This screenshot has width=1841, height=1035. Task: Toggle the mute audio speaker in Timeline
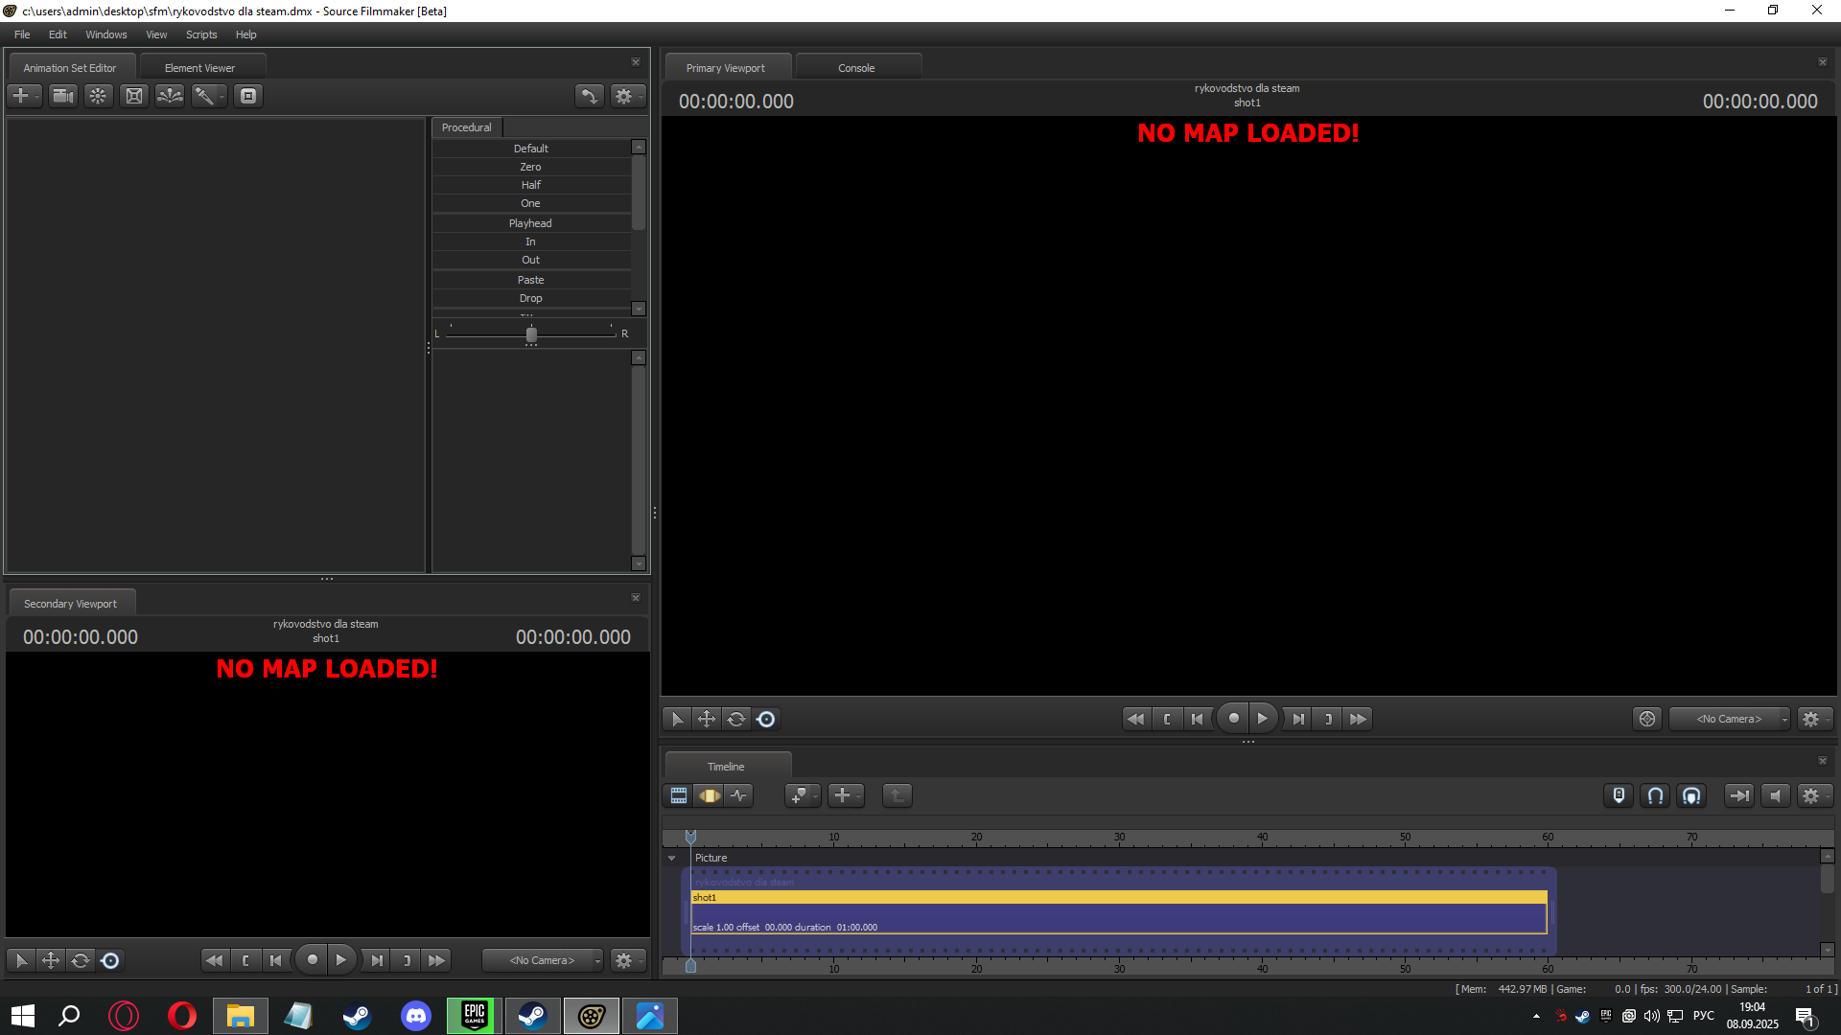pyautogui.click(x=1776, y=795)
